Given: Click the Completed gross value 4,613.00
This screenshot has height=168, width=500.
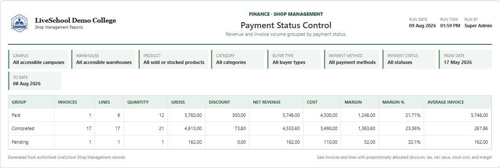Looking at the screenshot, I should click(193, 128).
